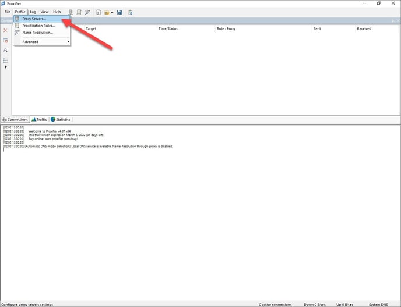
Task: Restore down the Proxifier window
Action: (x=379, y=3)
